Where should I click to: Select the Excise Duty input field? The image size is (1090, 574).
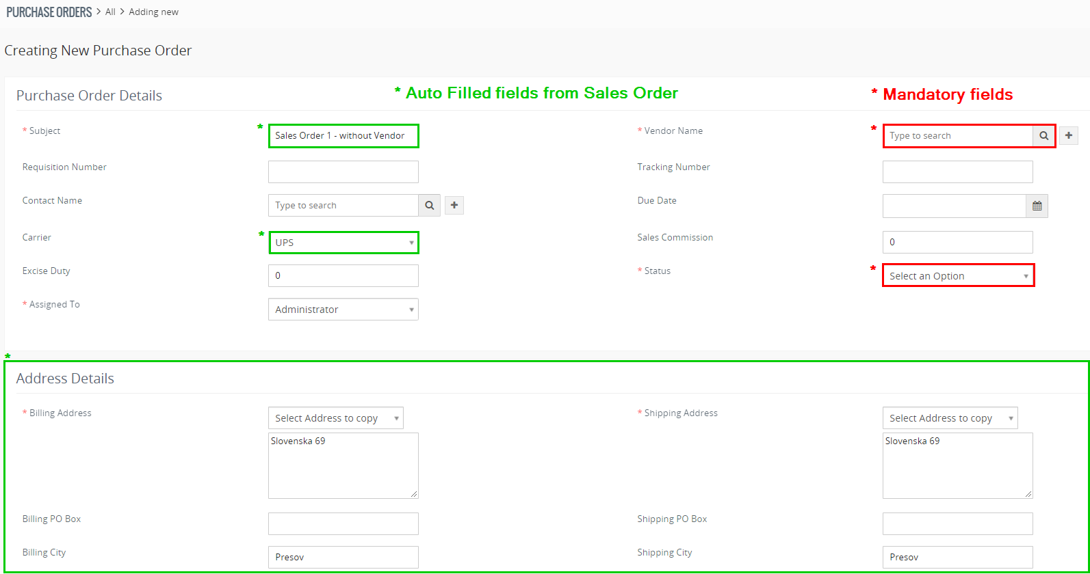pos(343,275)
